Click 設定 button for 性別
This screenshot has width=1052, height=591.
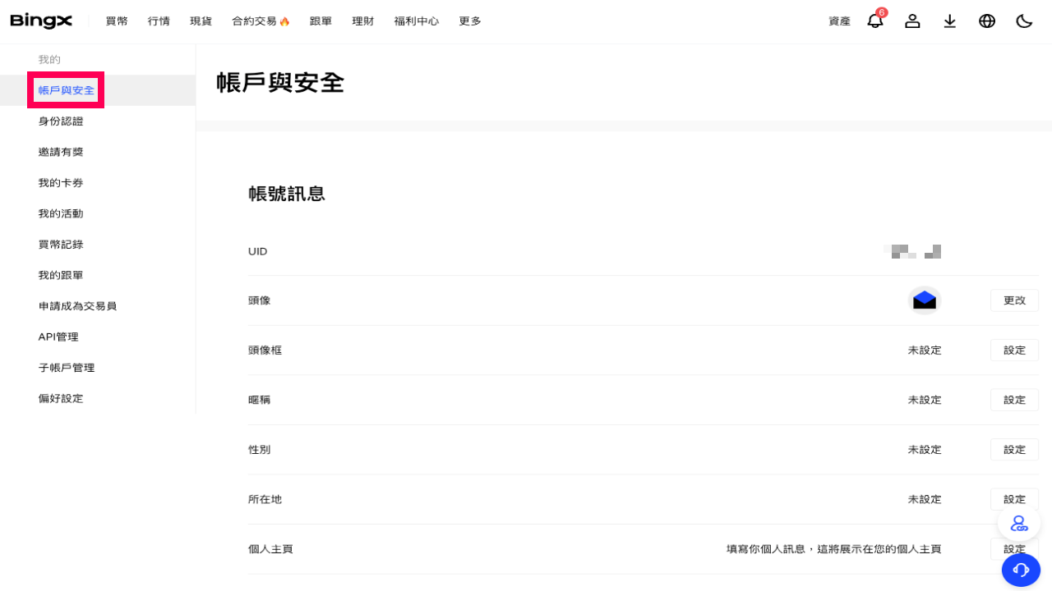(x=1014, y=450)
